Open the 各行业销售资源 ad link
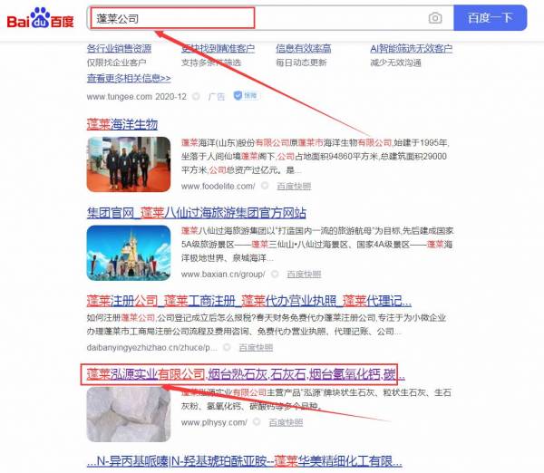 point(125,49)
